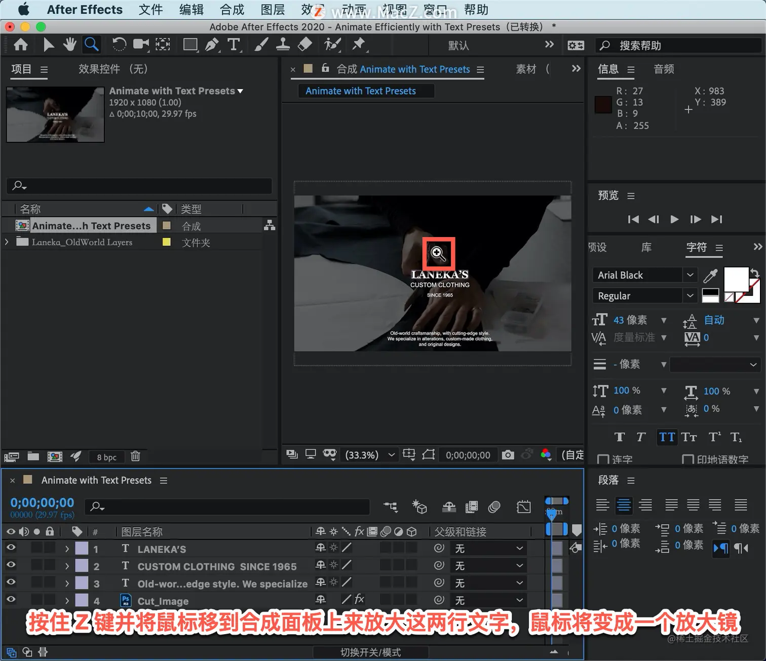Expand the Laneka_OldWorld Layers folder
766x661 pixels.
7,242
